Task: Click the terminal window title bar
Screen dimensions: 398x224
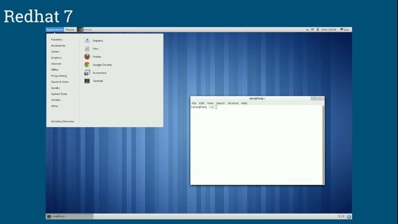Action: [257, 98]
